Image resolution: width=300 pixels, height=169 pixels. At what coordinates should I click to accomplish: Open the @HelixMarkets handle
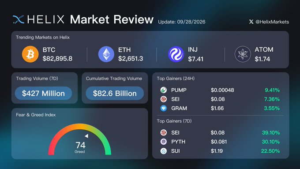tap(272, 22)
